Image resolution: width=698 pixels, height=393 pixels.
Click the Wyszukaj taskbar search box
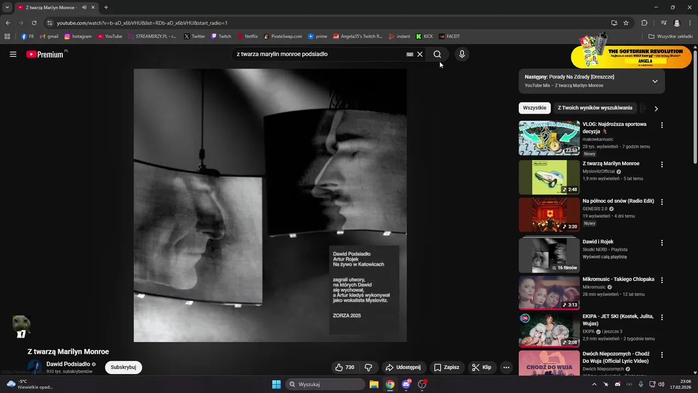pyautogui.click(x=326, y=384)
